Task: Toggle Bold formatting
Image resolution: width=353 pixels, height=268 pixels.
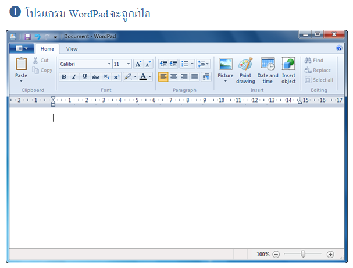Action: point(64,77)
